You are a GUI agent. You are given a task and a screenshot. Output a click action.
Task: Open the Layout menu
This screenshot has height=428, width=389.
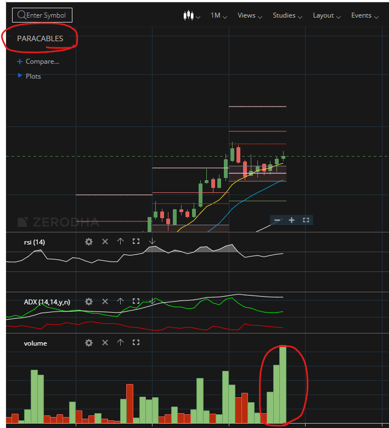pos(326,15)
